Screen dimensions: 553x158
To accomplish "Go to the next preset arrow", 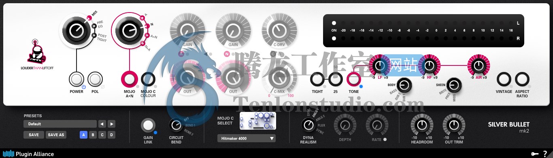I will (112, 124).
